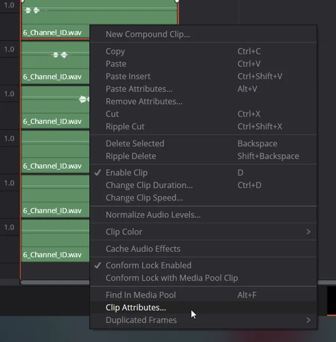Select Cut in the context menu
This screenshot has width=336, height=342.
pos(203,114)
